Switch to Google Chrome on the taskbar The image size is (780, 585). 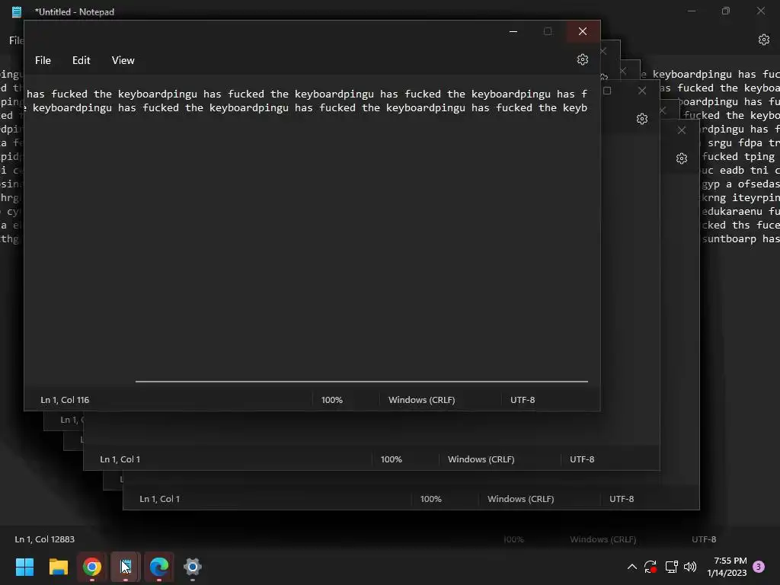(92, 567)
